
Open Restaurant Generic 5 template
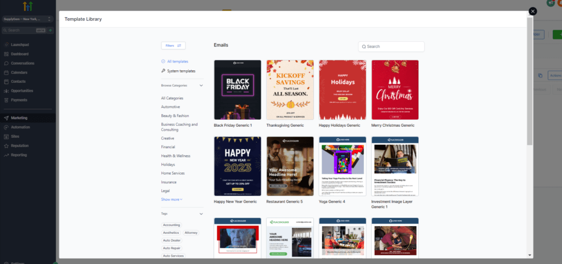290,166
